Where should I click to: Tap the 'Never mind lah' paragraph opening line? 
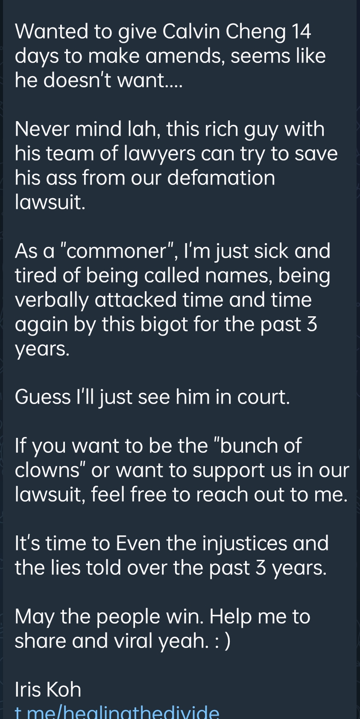[x=170, y=129]
